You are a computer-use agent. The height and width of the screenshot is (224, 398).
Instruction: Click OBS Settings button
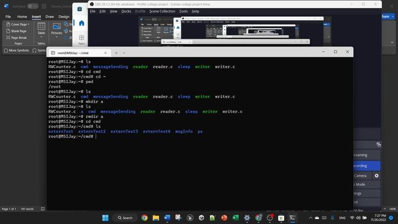367,194
